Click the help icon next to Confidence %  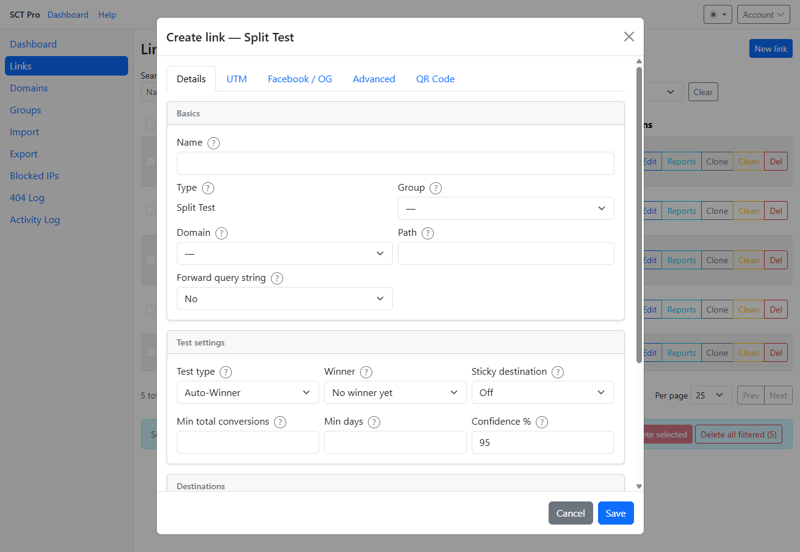click(x=542, y=422)
